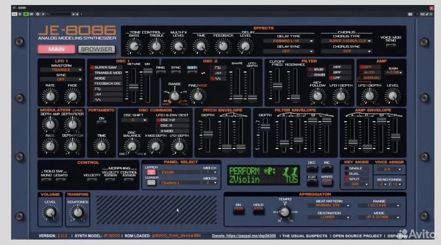This screenshot has width=441, height=245.
Task: Open the Chorus Type dropdown
Action: tap(347, 41)
